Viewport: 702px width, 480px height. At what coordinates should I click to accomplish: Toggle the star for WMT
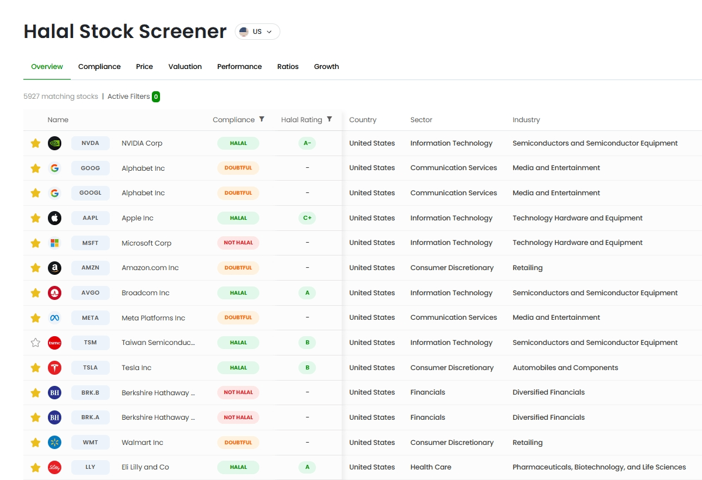tap(36, 443)
